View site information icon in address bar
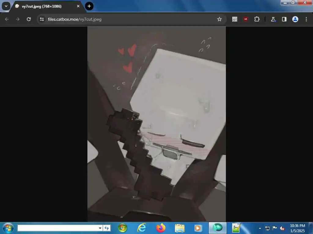Screen dimensions: 313x234 tap(42, 19)
